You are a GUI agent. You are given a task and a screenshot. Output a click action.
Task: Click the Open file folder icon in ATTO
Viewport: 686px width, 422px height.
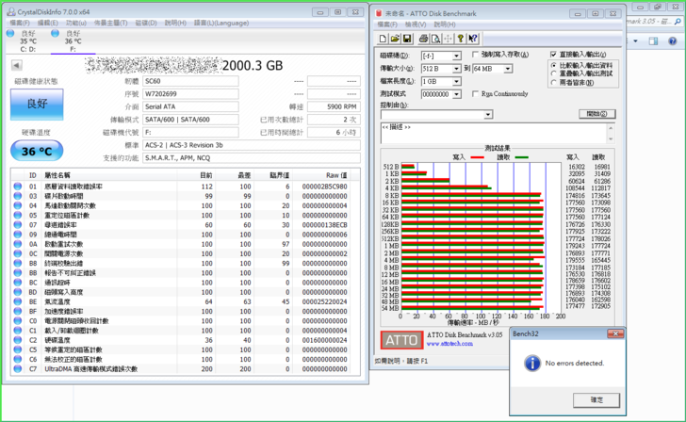coord(395,39)
